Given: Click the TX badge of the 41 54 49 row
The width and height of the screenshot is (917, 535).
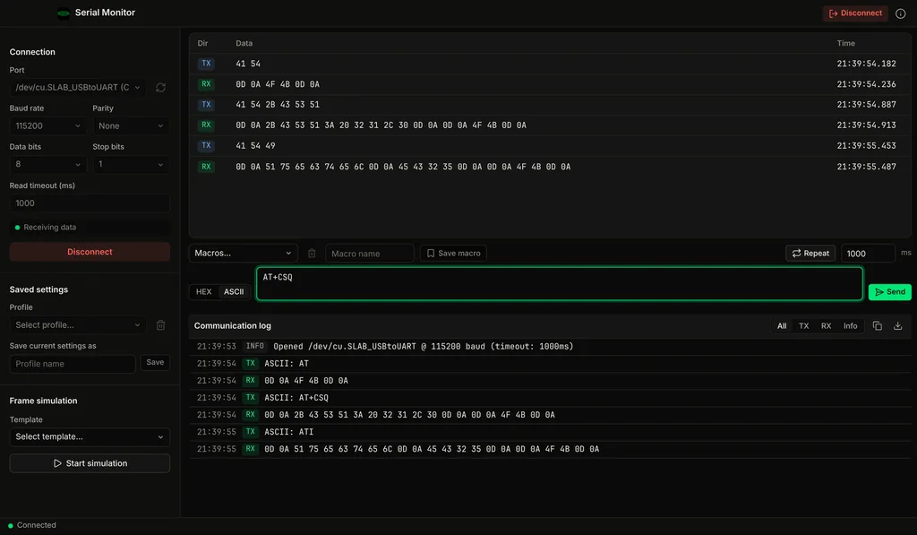Looking at the screenshot, I should 206,146.
